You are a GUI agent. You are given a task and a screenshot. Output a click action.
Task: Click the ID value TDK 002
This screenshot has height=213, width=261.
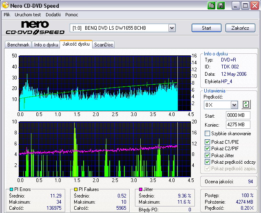point(230,67)
